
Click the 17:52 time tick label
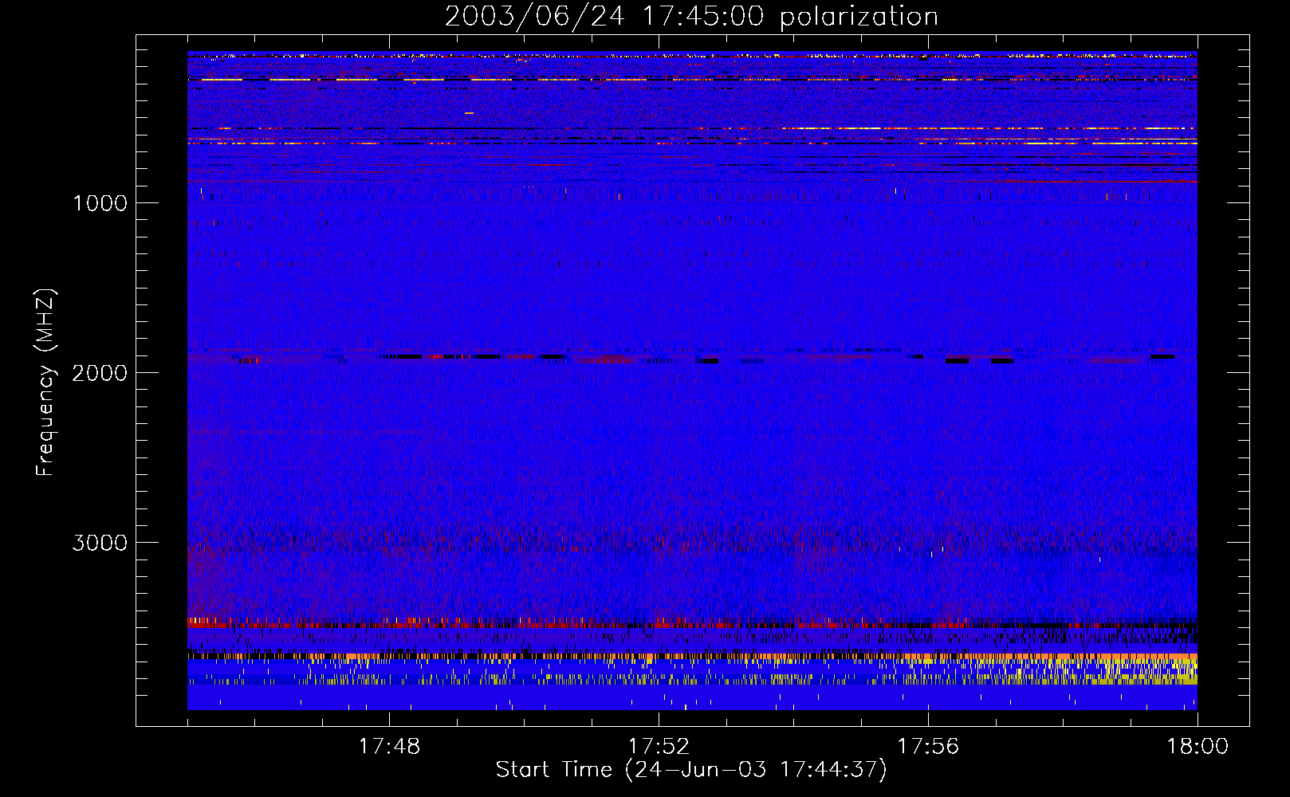pos(659,747)
